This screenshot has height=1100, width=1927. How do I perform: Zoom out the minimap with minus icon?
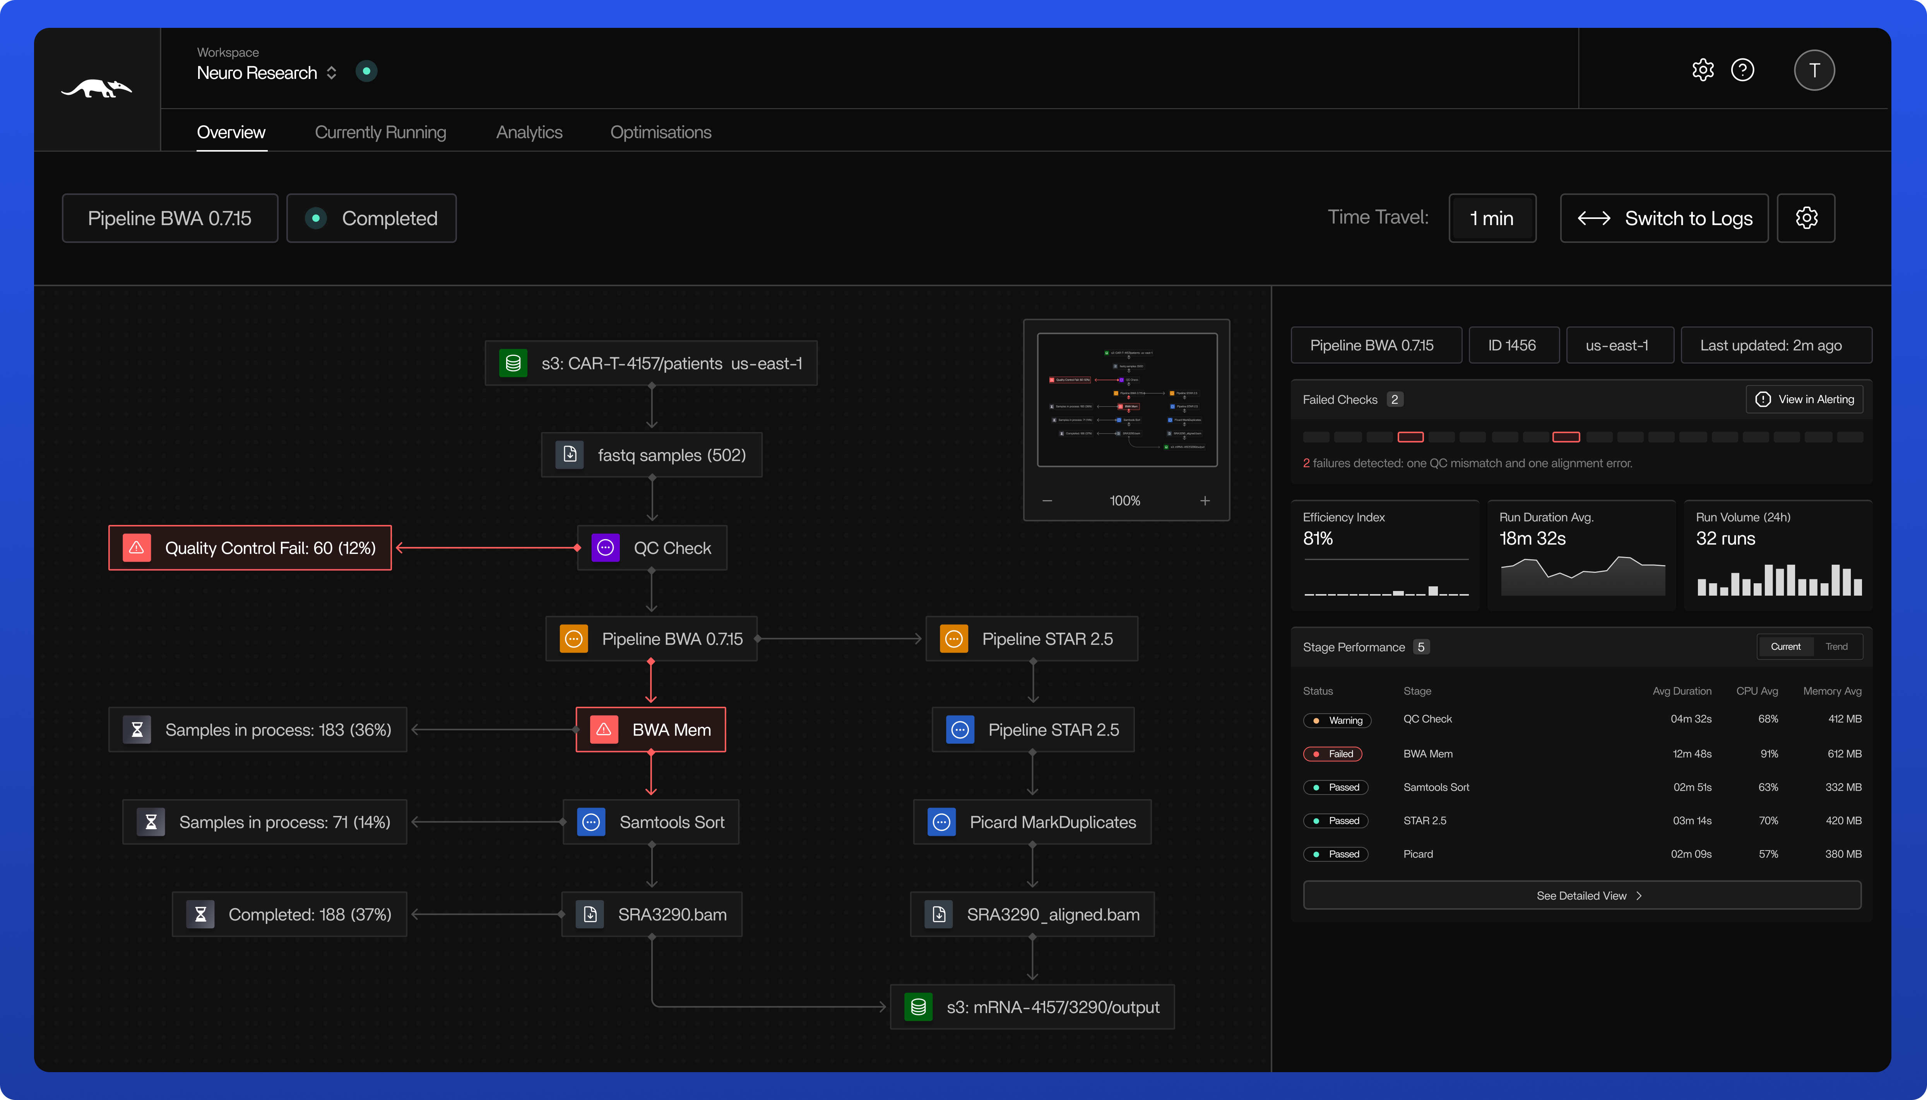tap(1047, 500)
